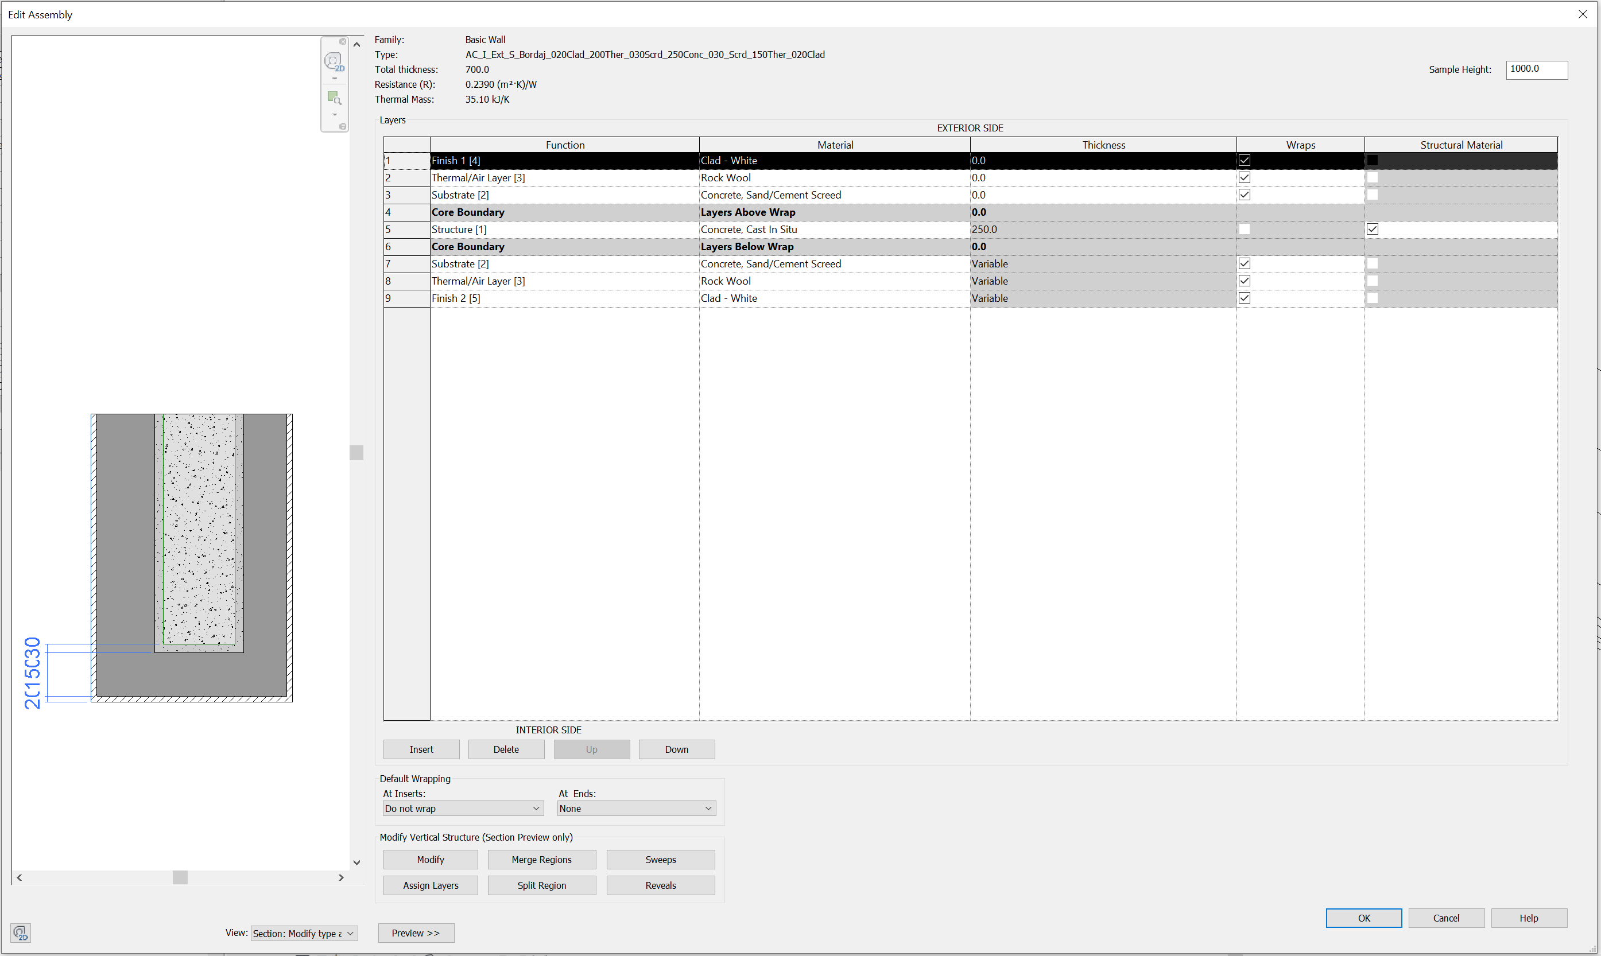Screen dimensions: 1601x956
Task: Open navigation bar customize icon
Action: click(x=343, y=126)
